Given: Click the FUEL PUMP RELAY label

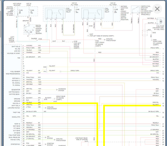Looking at the screenshot, I should click(x=107, y=10).
